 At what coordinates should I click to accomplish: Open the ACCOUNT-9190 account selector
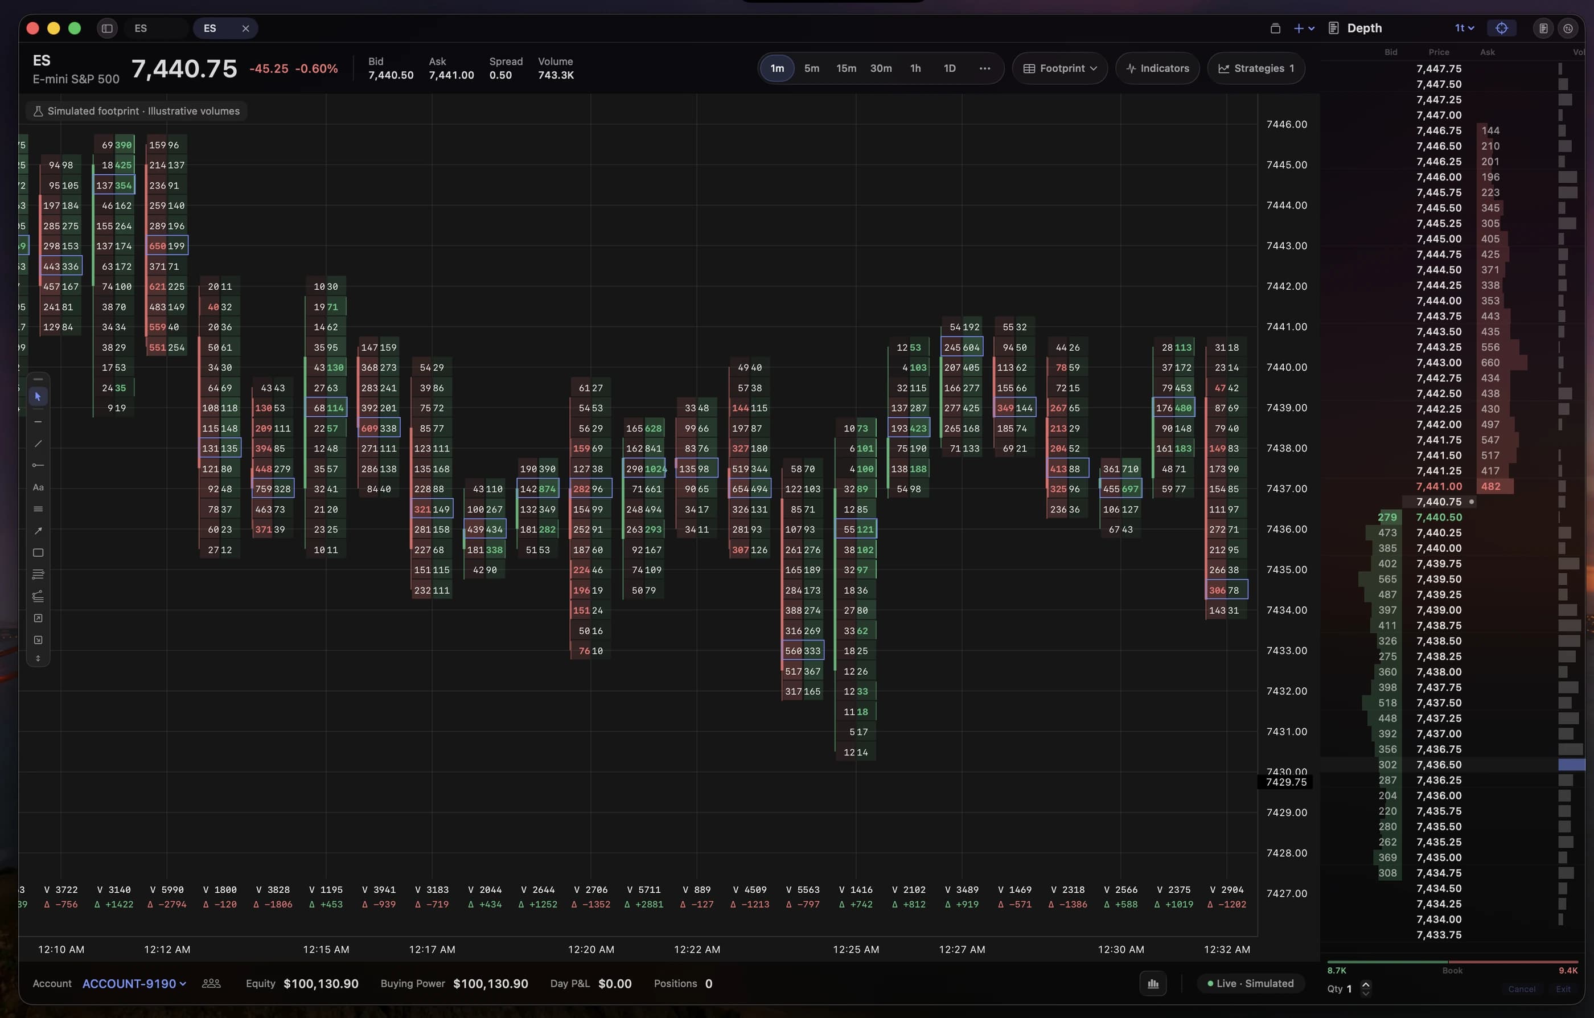pos(134,984)
